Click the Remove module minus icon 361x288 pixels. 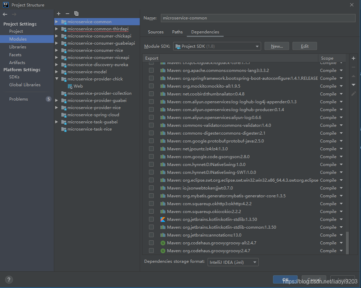67,14
